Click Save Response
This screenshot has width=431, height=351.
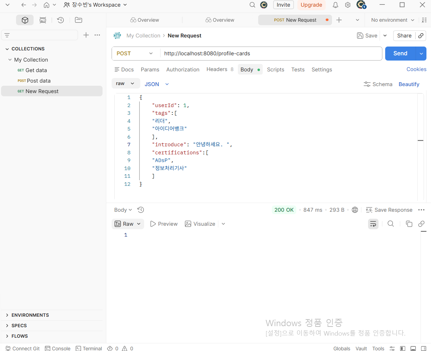point(389,210)
